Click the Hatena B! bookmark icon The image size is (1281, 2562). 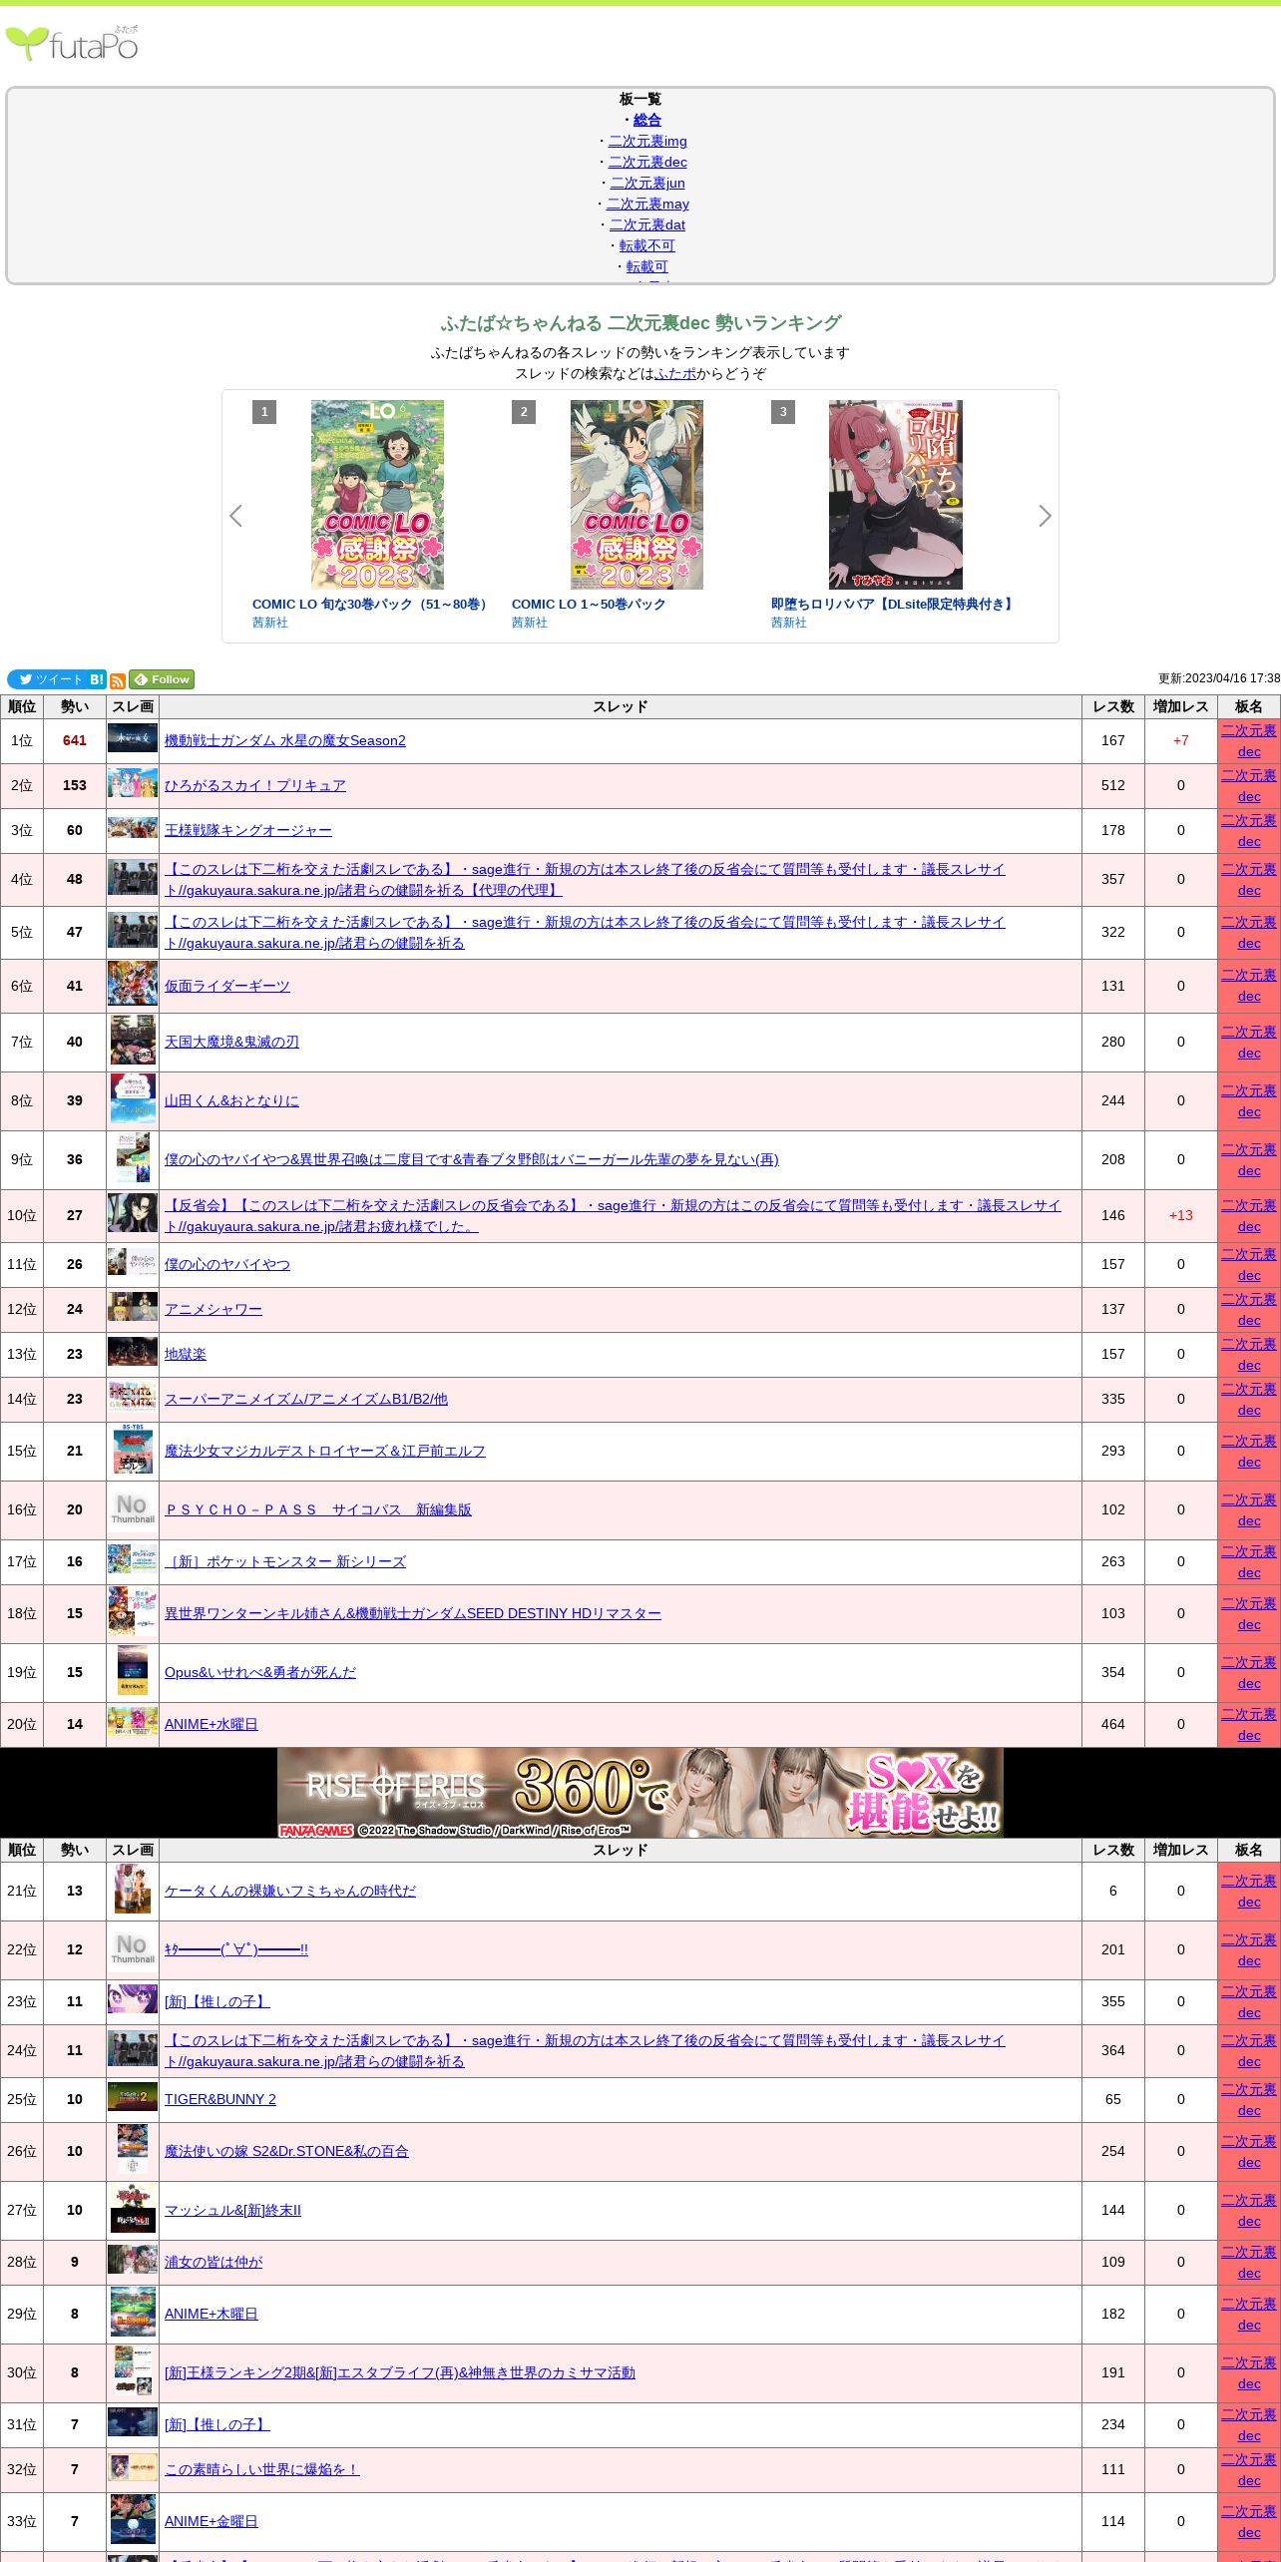(97, 679)
